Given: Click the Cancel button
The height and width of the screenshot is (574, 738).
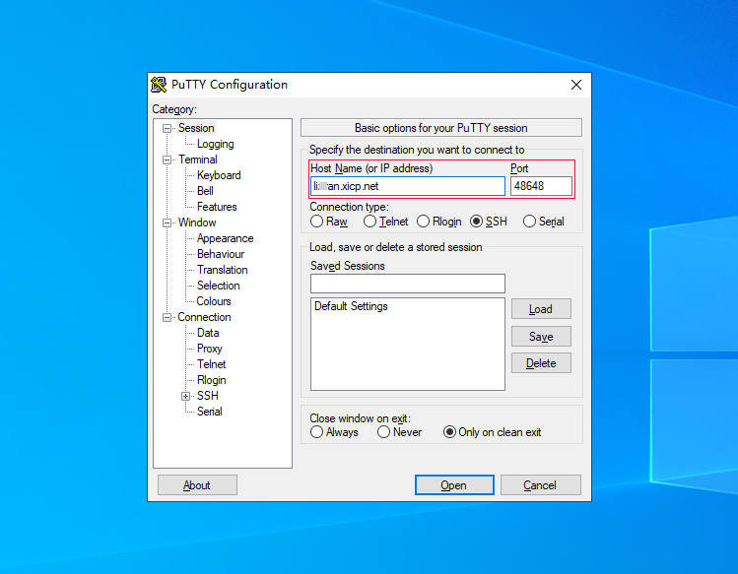Looking at the screenshot, I should (x=540, y=485).
